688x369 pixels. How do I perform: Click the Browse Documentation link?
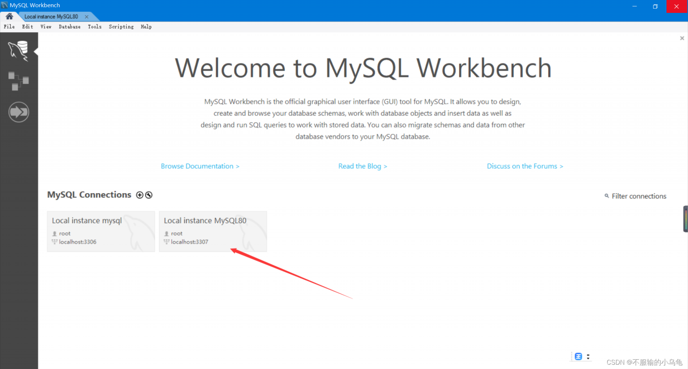200,166
